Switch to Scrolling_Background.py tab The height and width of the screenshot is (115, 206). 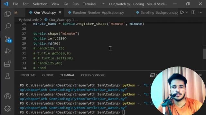[157, 12]
